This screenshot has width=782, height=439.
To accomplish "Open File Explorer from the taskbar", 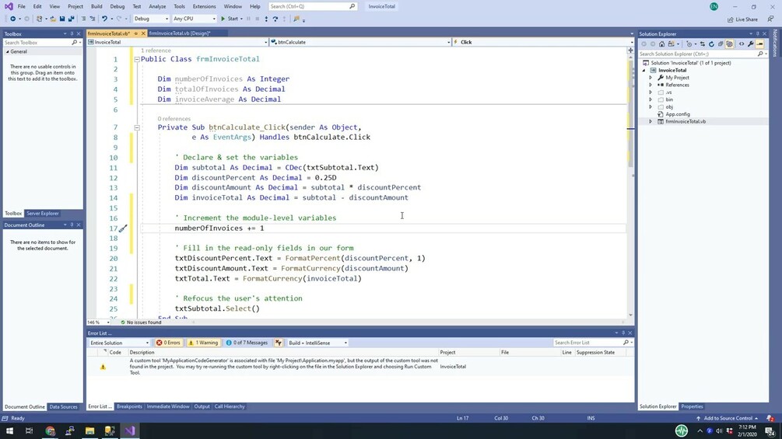I will tap(89, 430).
